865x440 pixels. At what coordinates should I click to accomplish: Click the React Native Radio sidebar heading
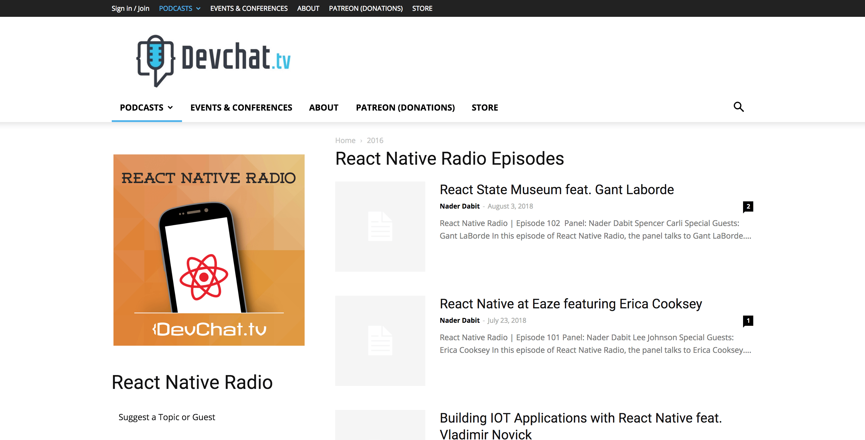[x=192, y=382]
